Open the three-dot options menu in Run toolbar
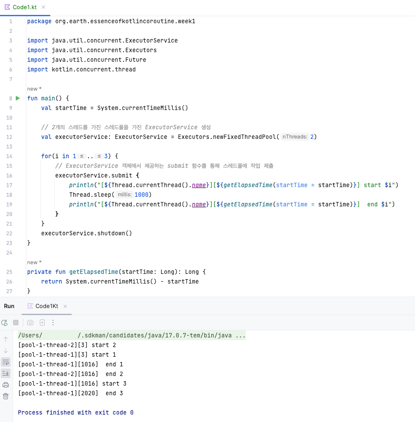415x422 pixels. point(53,322)
